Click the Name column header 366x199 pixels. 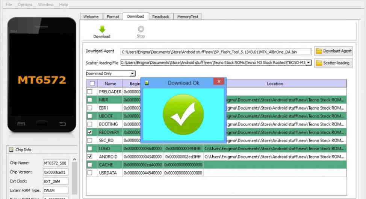click(110, 83)
